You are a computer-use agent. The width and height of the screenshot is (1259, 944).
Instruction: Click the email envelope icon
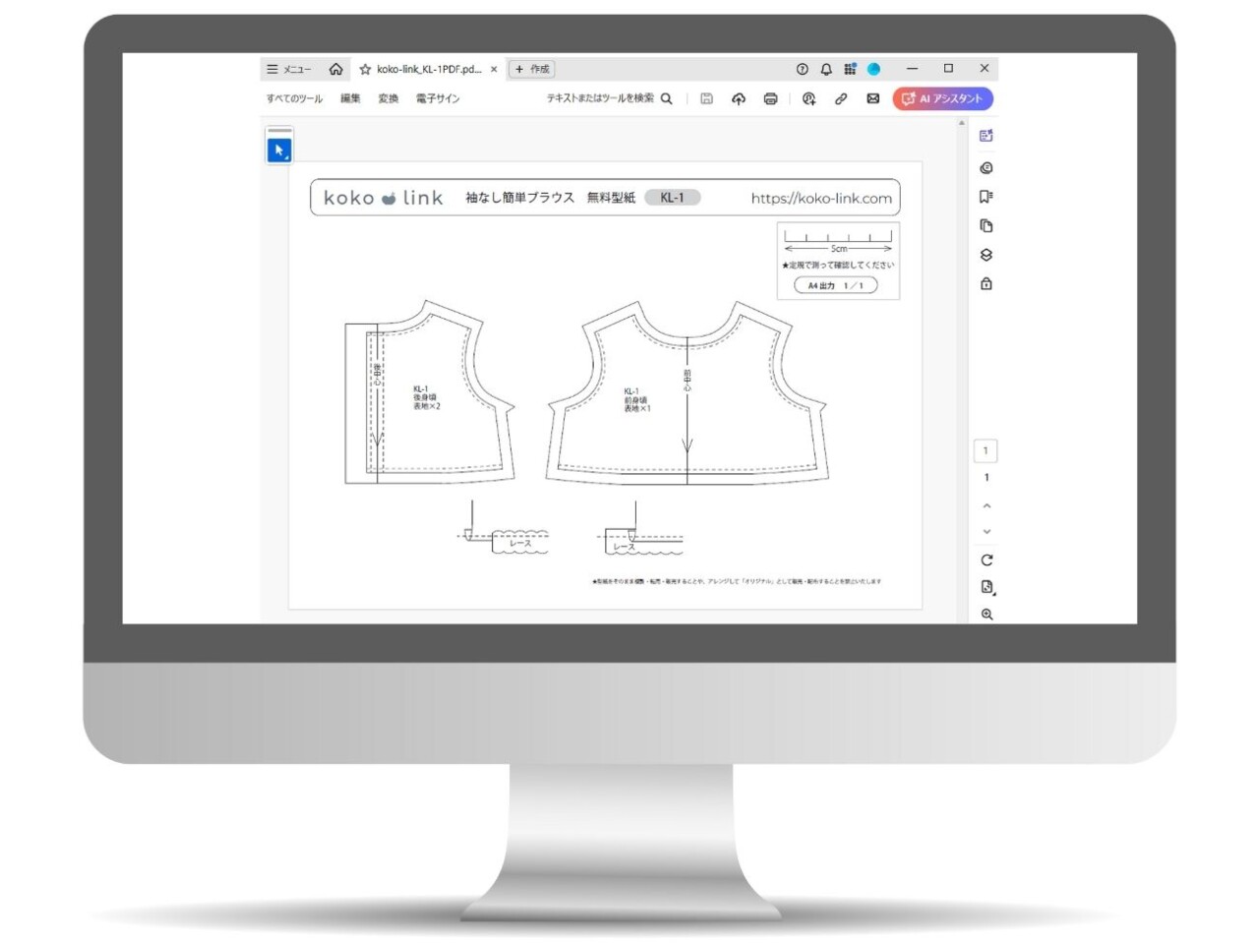click(872, 98)
